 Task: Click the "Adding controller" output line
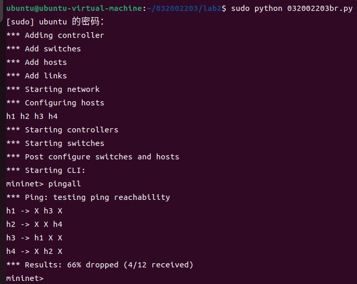(x=55, y=35)
